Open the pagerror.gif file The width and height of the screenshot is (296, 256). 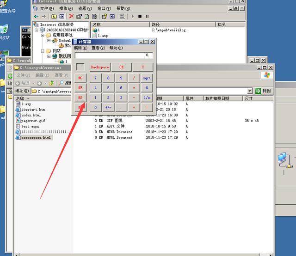(33, 121)
